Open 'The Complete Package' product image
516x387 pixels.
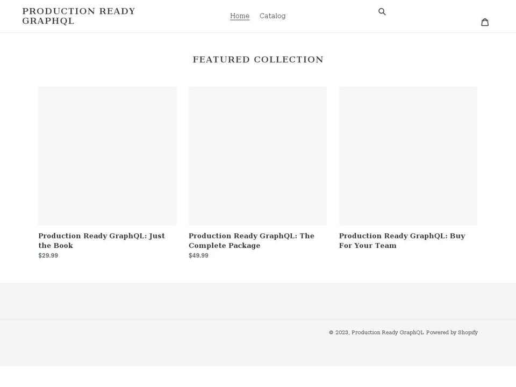pyautogui.click(x=257, y=156)
